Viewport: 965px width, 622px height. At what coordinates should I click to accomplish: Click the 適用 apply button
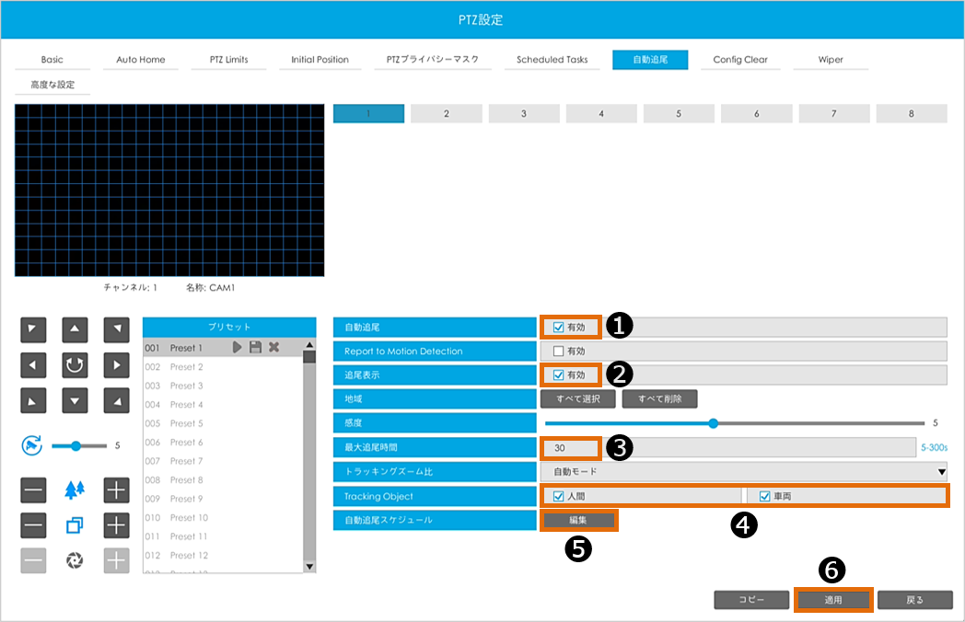coord(832,600)
